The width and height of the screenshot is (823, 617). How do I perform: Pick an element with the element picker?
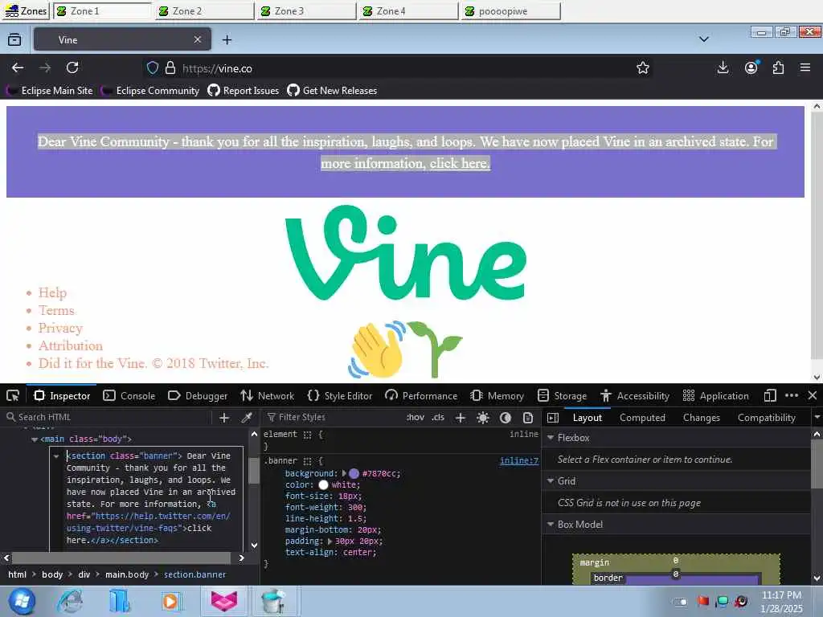[13, 395]
